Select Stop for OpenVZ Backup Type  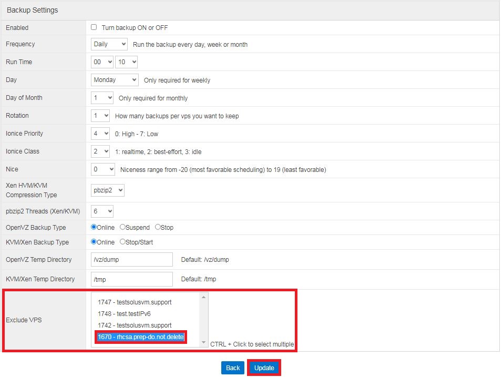(158, 228)
